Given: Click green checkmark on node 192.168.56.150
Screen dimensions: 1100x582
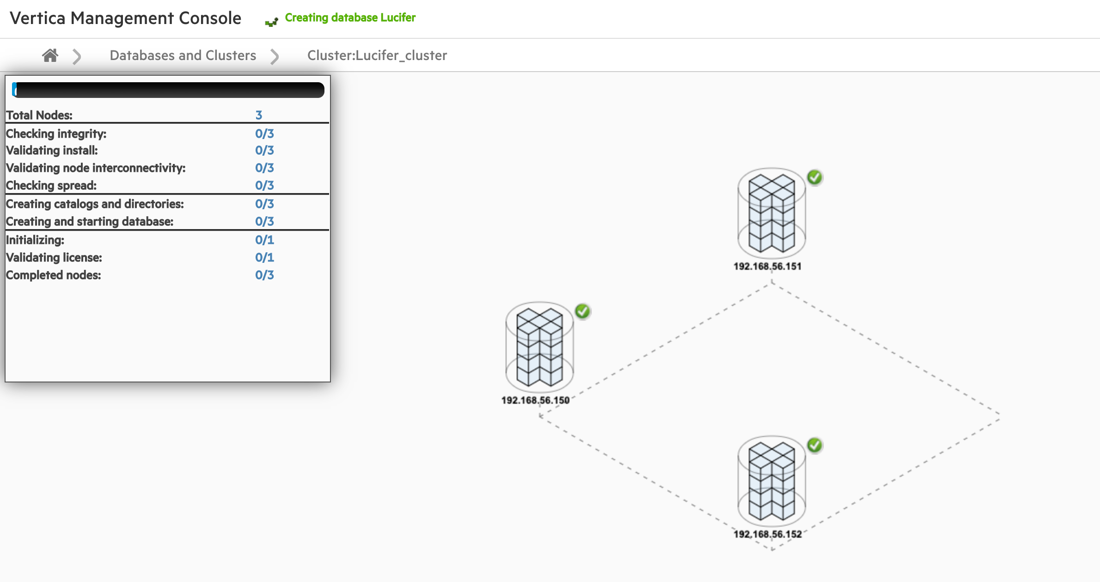Looking at the screenshot, I should [582, 311].
